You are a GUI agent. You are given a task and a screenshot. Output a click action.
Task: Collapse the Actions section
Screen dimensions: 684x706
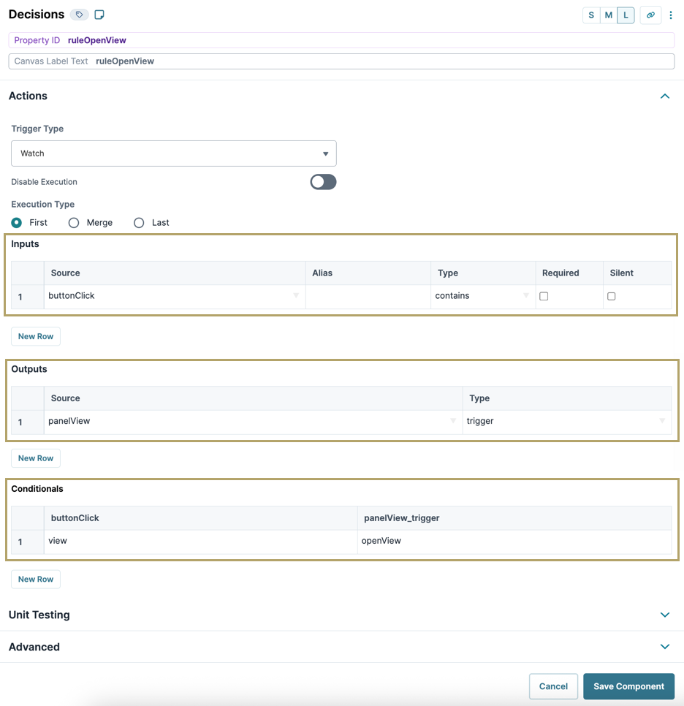click(x=665, y=96)
